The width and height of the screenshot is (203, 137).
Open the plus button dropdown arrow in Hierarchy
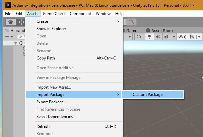12,37
